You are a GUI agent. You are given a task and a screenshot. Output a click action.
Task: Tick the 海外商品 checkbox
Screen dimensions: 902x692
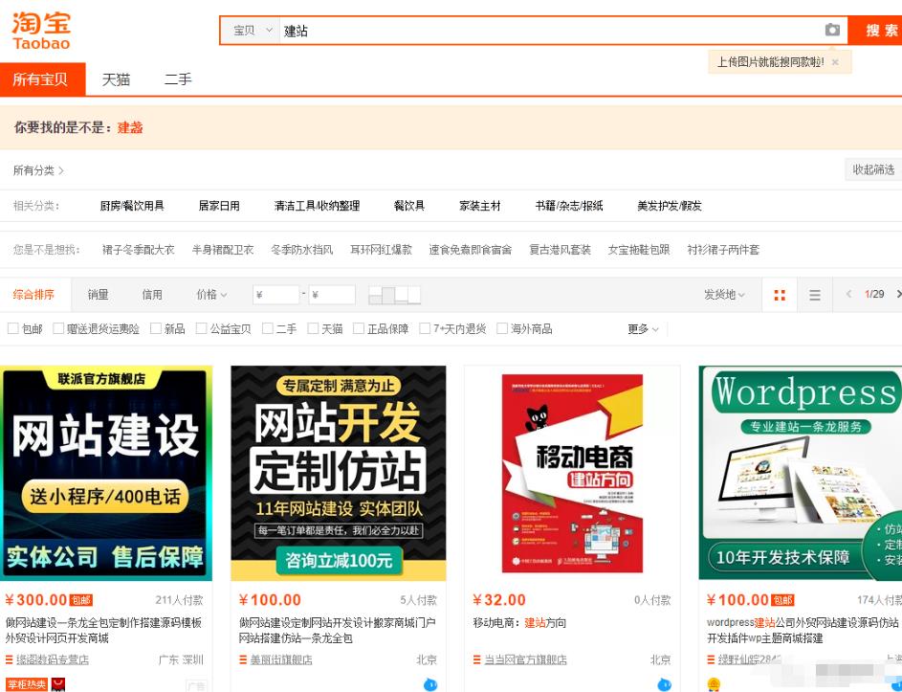pyautogui.click(x=502, y=328)
